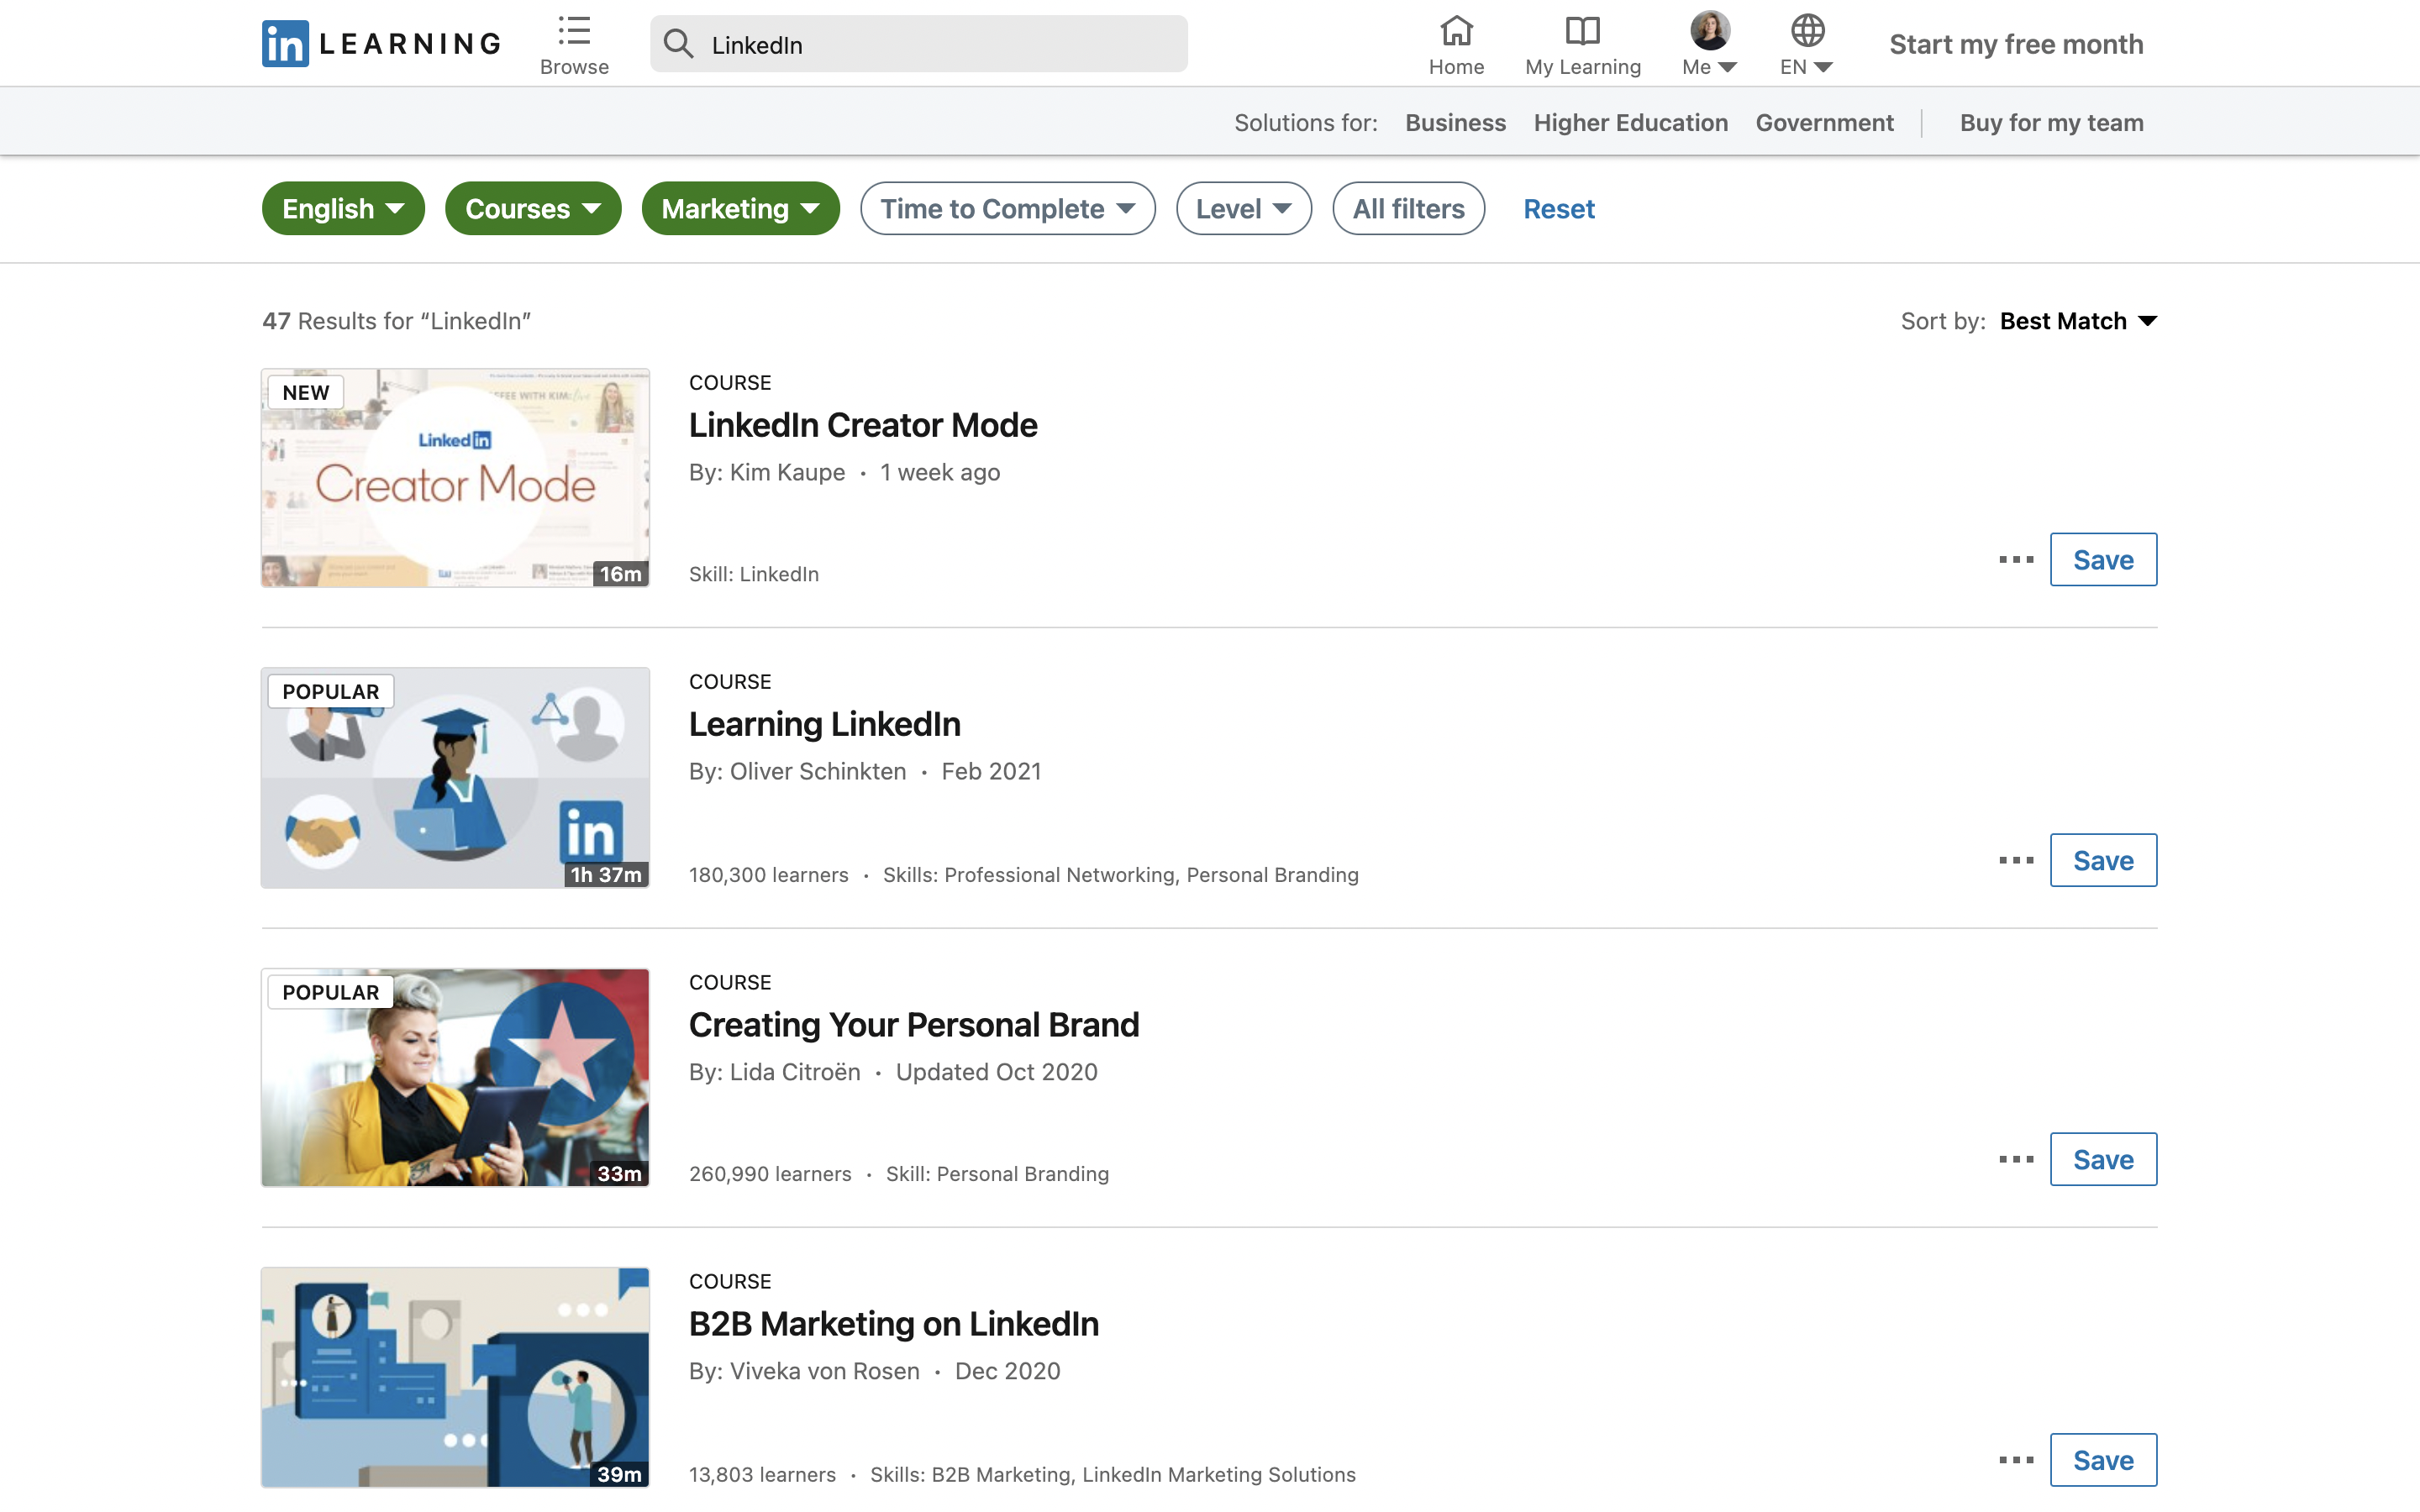The image size is (2420, 1512).
Task: Open Creating Your Personal Brand title
Action: [x=914, y=1025]
